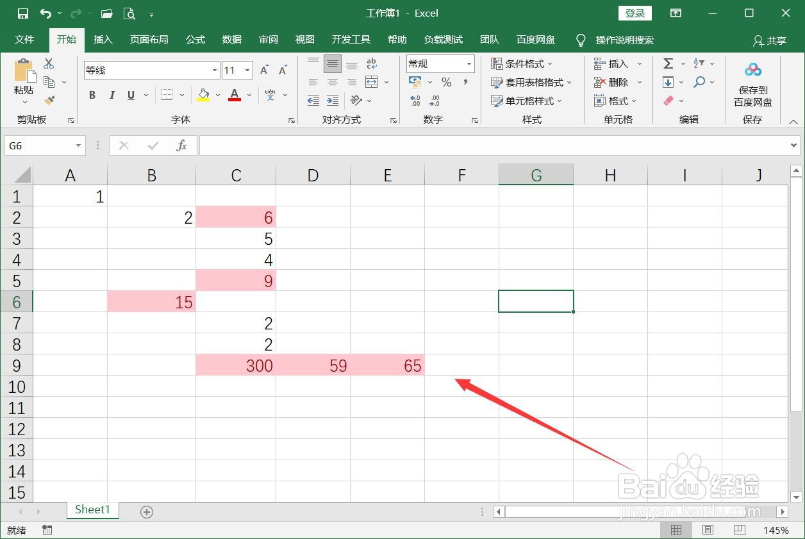Click the Delete cells button

point(618,82)
